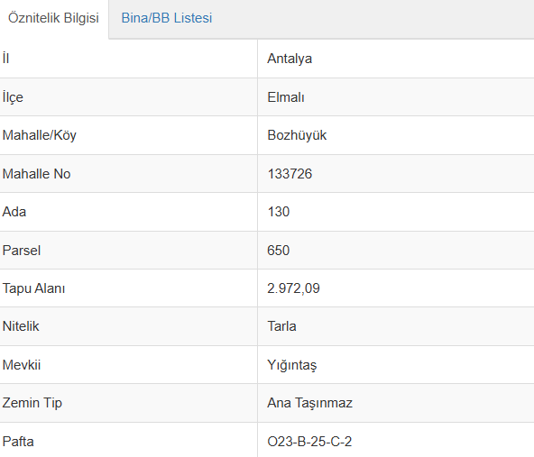Select the Öznitelik Bilgisi tab
The width and height of the screenshot is (534, 457).
click(53, 18)
